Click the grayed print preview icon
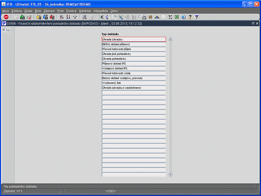The image size is (261, 196). coord(91,17)
